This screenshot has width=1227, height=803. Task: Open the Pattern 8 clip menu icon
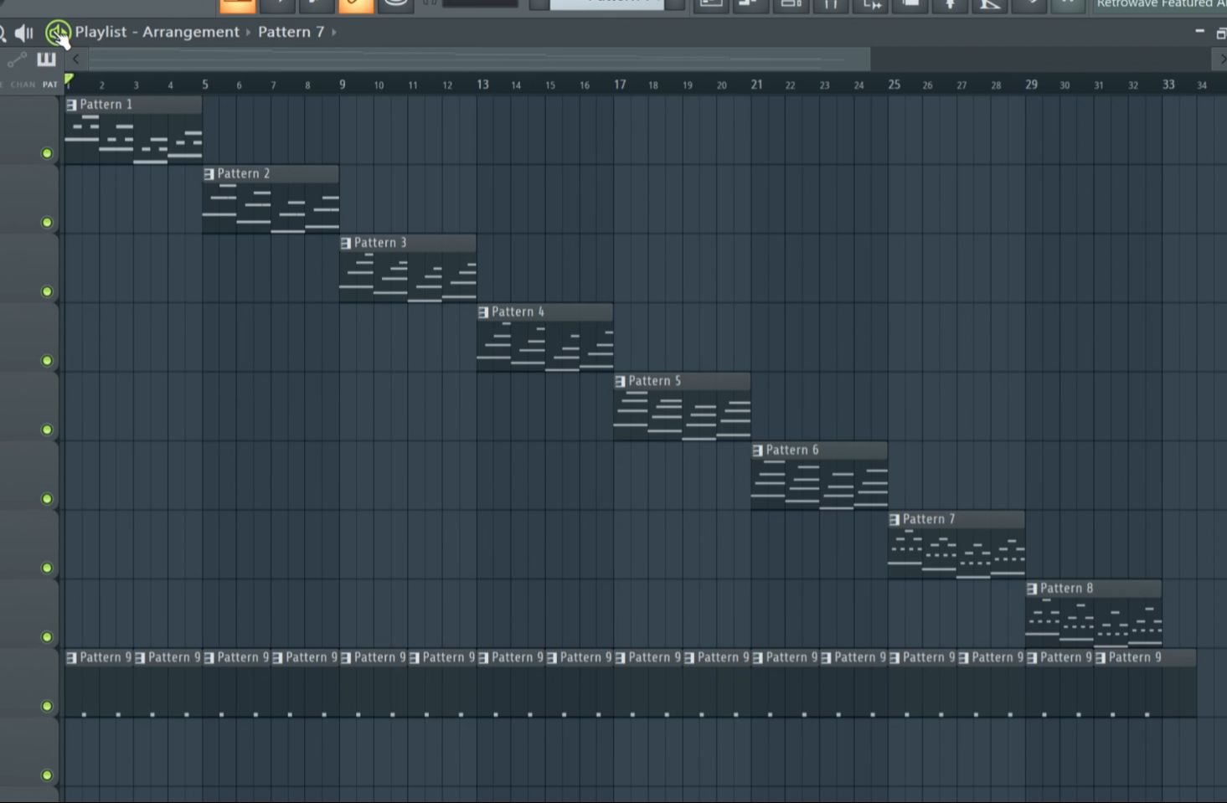[x=1032, y=589]
